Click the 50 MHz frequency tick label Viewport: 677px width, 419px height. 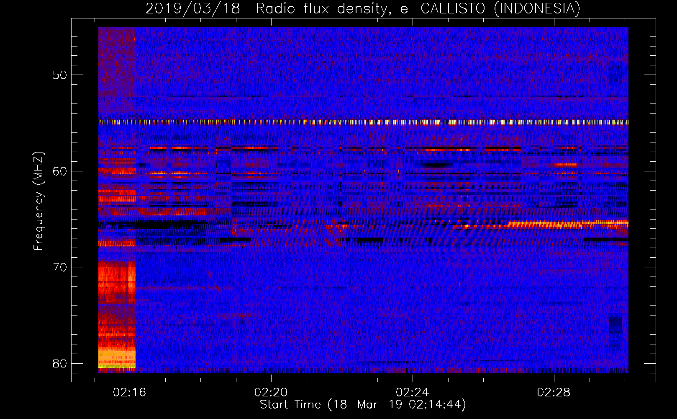pos(60,75)
